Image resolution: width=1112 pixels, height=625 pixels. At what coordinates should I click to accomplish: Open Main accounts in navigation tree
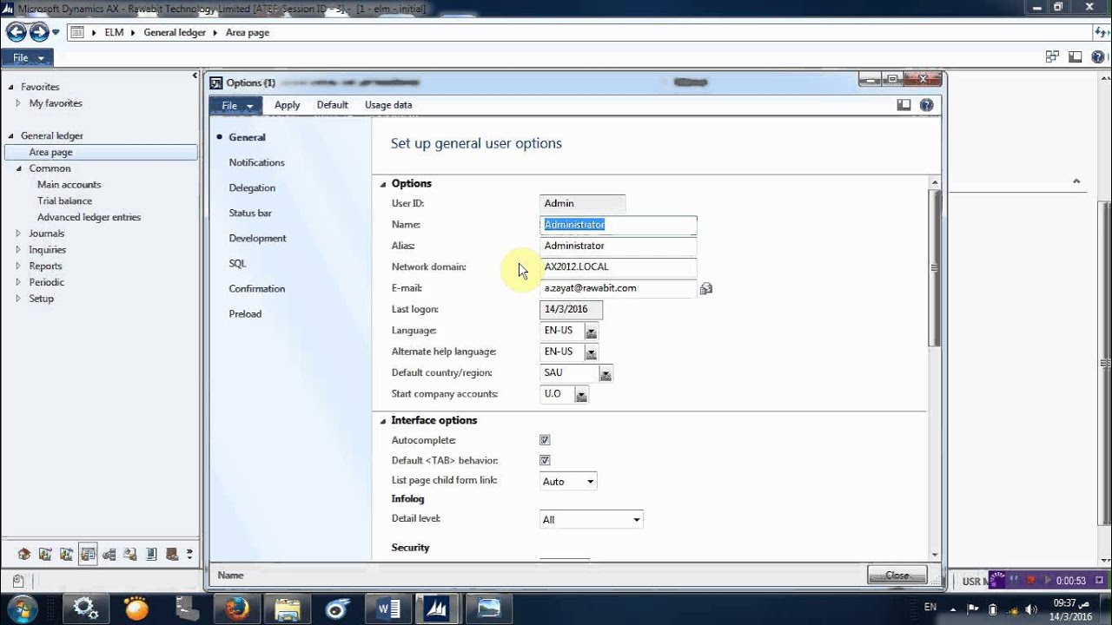[x=69, y=185]
